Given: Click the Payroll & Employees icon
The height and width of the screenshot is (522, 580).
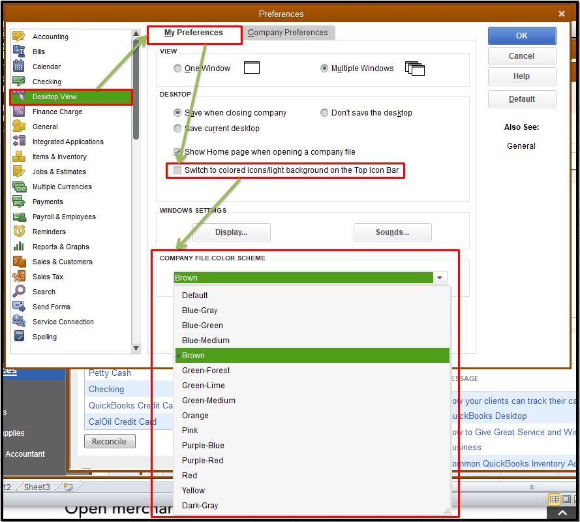Looking at the screenshot, I should (19, 217).
